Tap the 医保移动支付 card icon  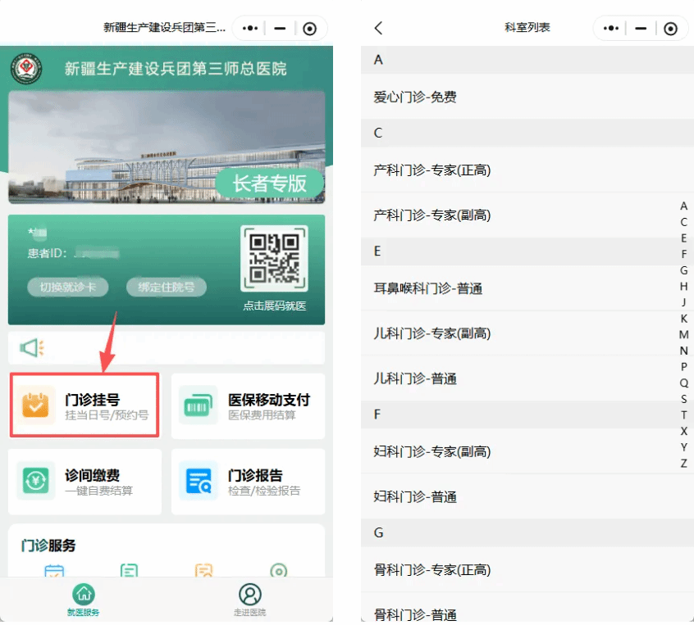coord(199,405)
